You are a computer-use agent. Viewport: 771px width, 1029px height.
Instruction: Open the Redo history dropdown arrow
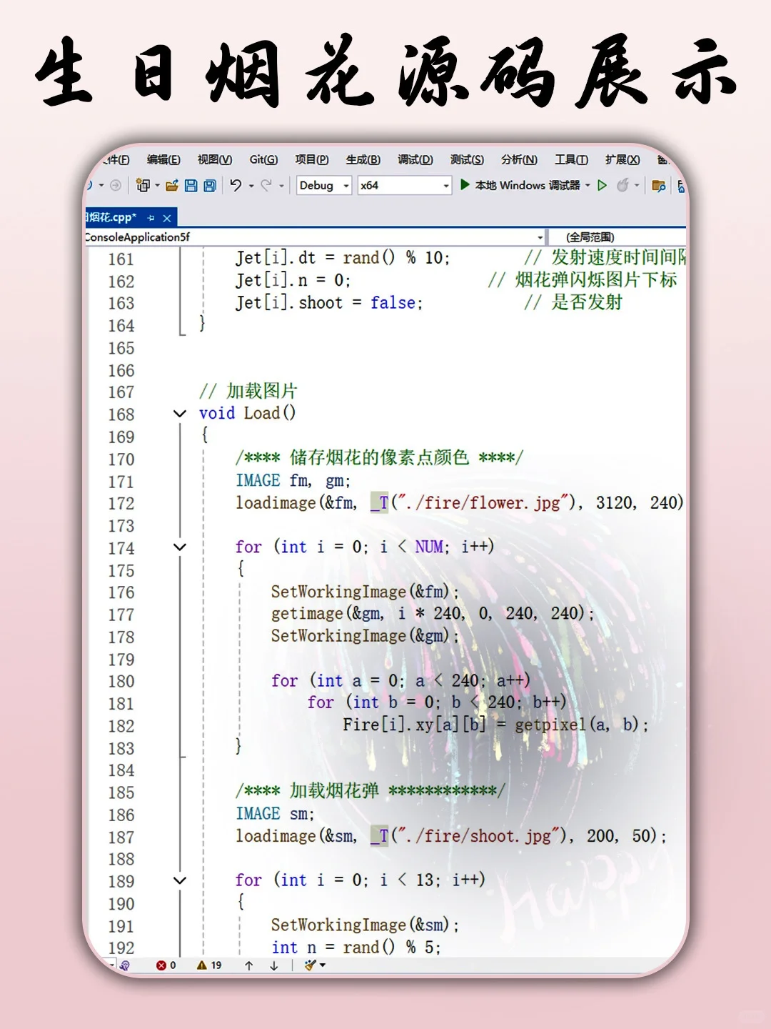[282, 186]
